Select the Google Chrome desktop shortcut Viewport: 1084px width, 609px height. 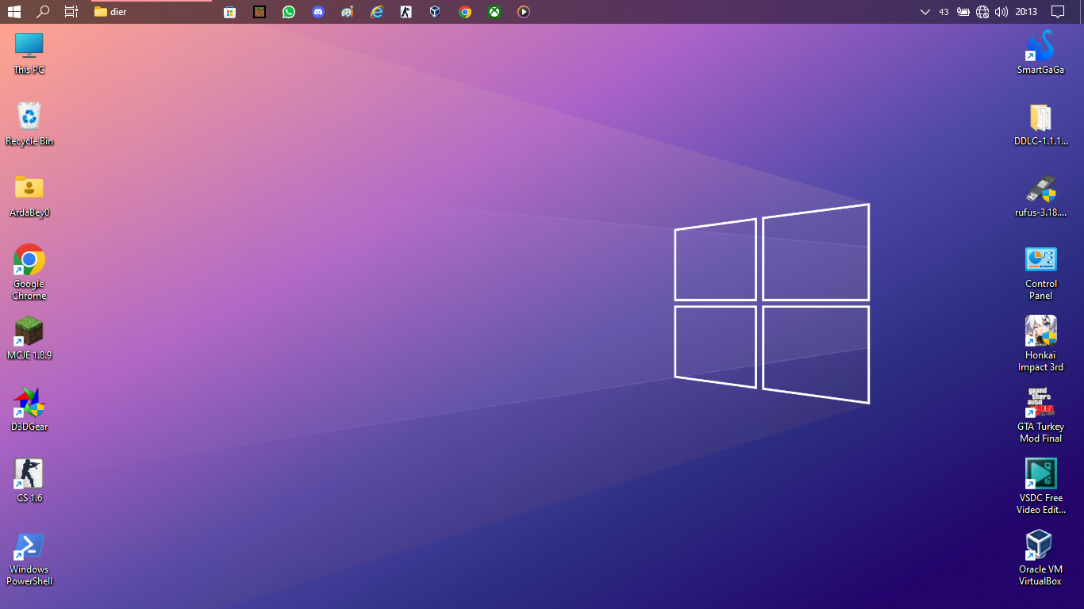[x=29, y=273]
